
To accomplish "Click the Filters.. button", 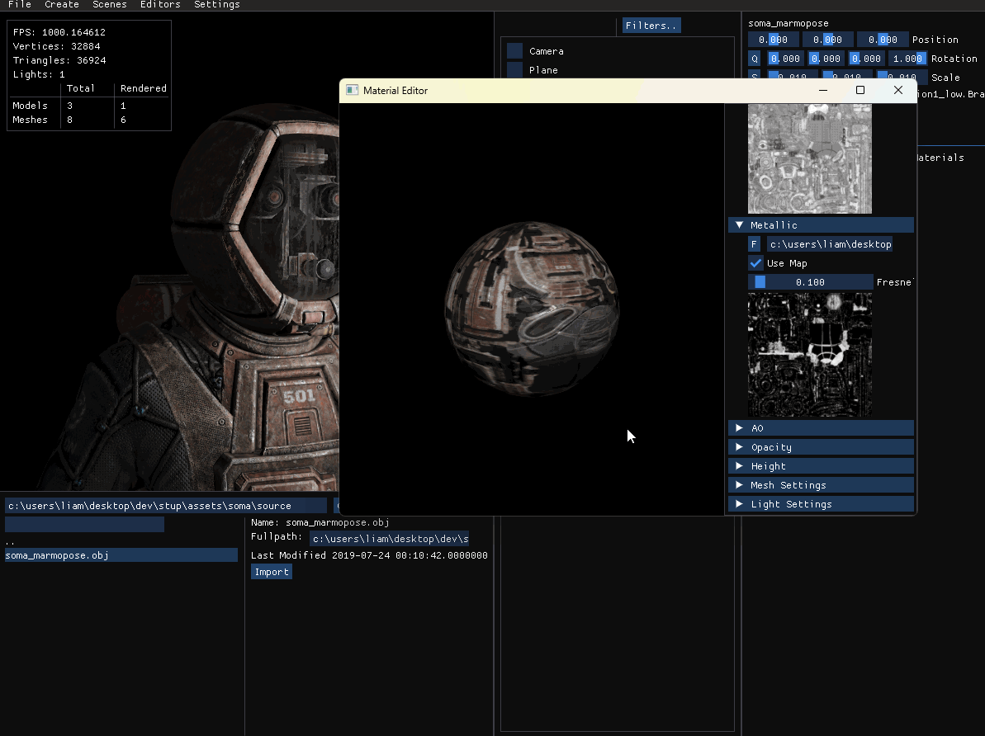I will 651,26.
